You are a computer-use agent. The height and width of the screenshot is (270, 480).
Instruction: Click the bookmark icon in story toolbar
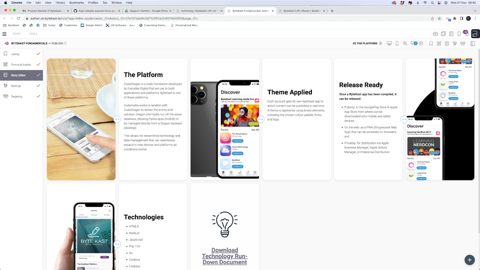click(431, 43)
